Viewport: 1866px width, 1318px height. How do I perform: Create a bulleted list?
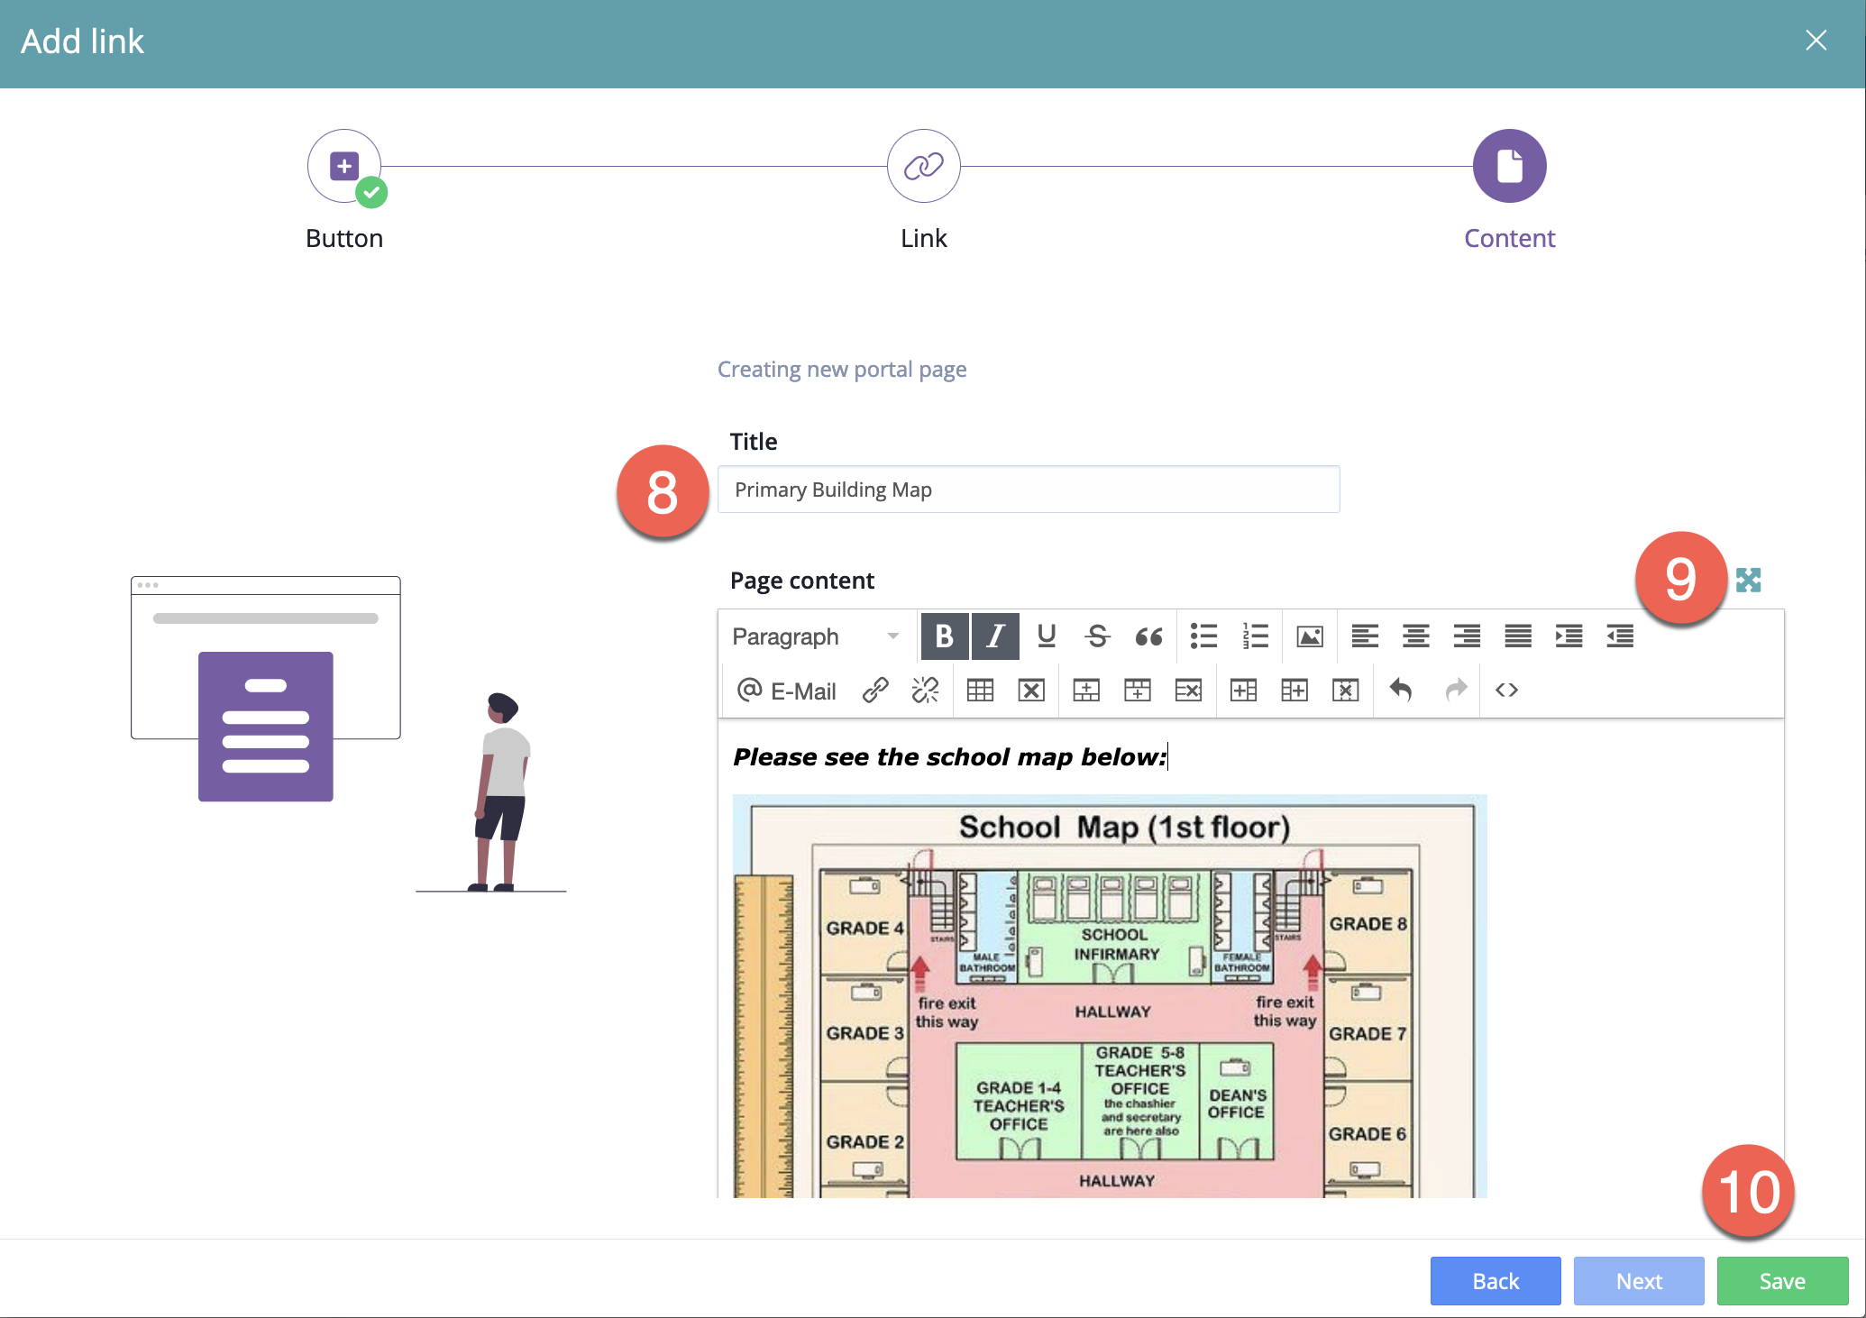click(1203, 636)
